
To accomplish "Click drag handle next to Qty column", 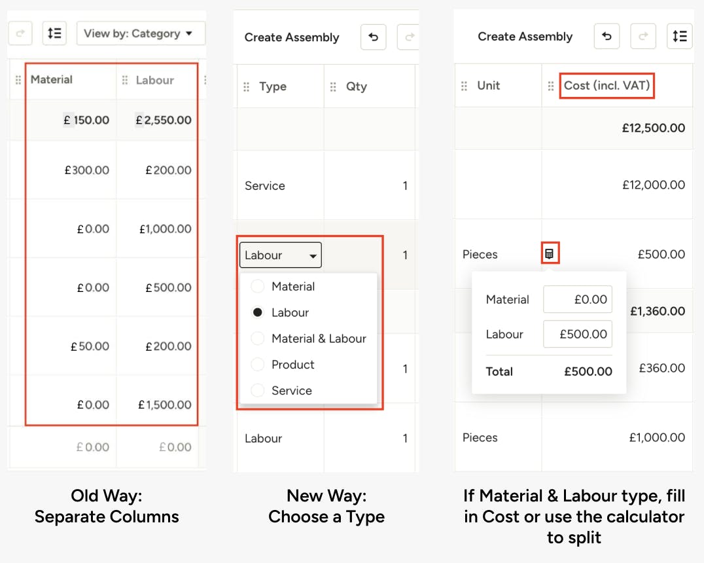I will pyautogui.click(x=332, y=86).
